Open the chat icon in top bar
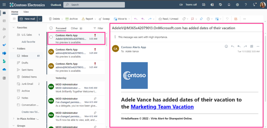This screenshot has height=128, width=267. click(204, 5)
